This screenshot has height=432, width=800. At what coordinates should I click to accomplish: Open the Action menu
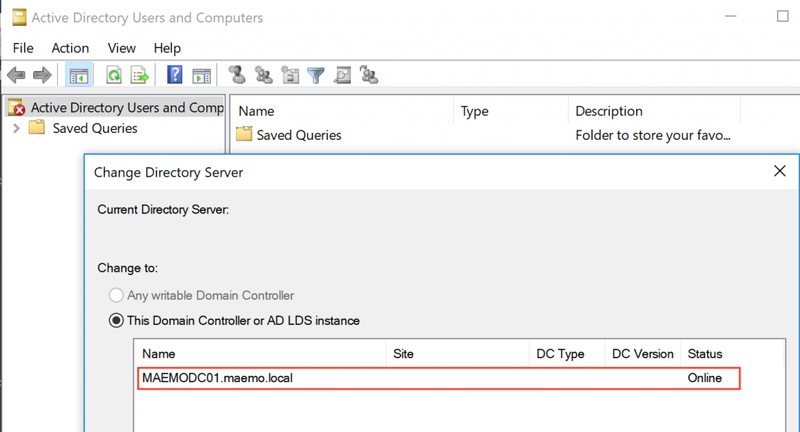pyautogui.click(x=70, y=48)
